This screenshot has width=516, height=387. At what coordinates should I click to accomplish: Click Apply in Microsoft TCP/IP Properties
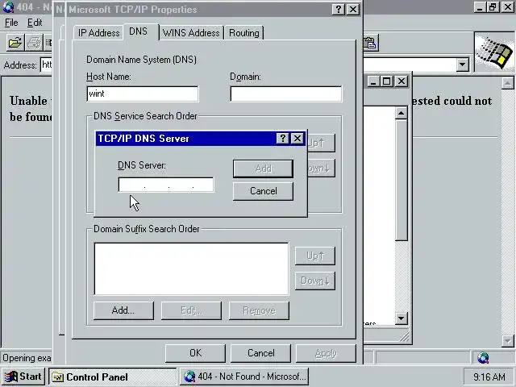[x=326, y=353]
